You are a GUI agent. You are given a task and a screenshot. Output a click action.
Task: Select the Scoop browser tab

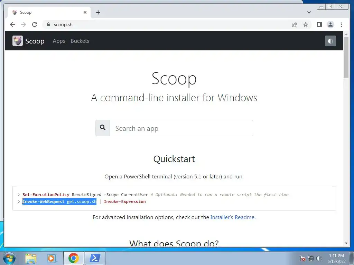click(49, 12)
